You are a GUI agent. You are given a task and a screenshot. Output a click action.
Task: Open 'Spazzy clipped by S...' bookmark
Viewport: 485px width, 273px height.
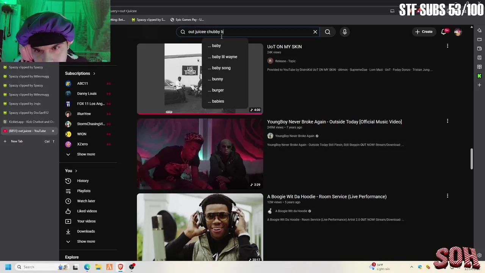[x=148, y=20]
